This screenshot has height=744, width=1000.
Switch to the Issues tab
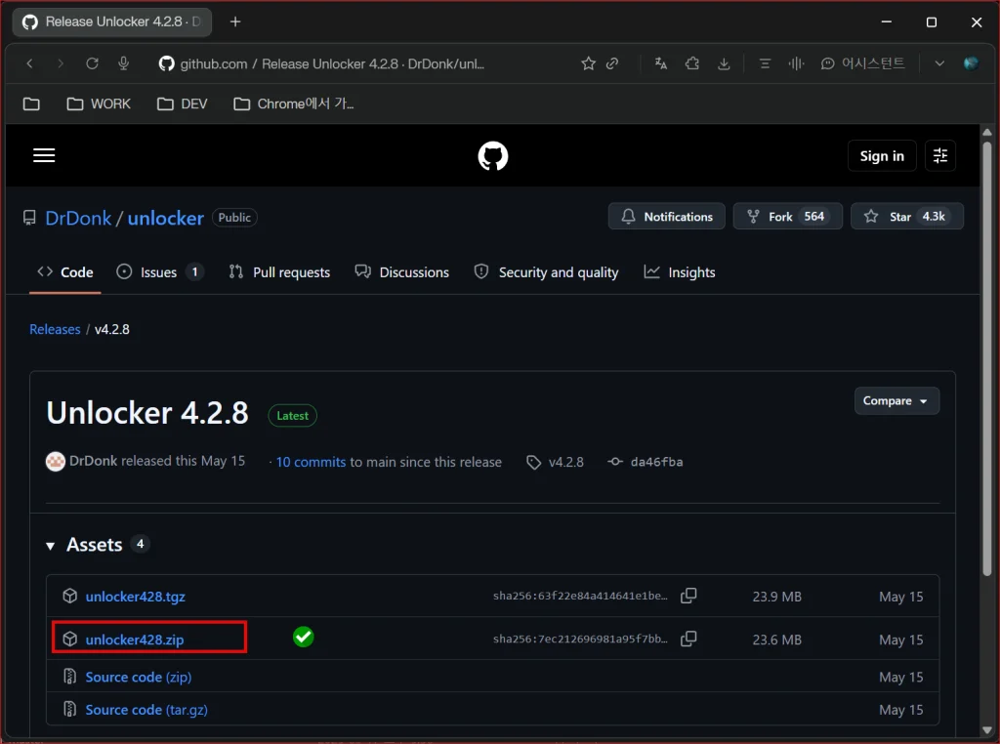(159, 272)
